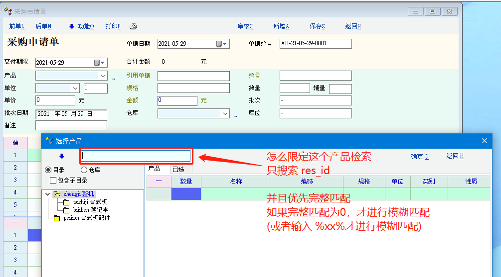Image resolution: width=501 pixels, height=277 pixels.
Task: Open the calendar picker for 单据日期
Action: pos(221,44)
